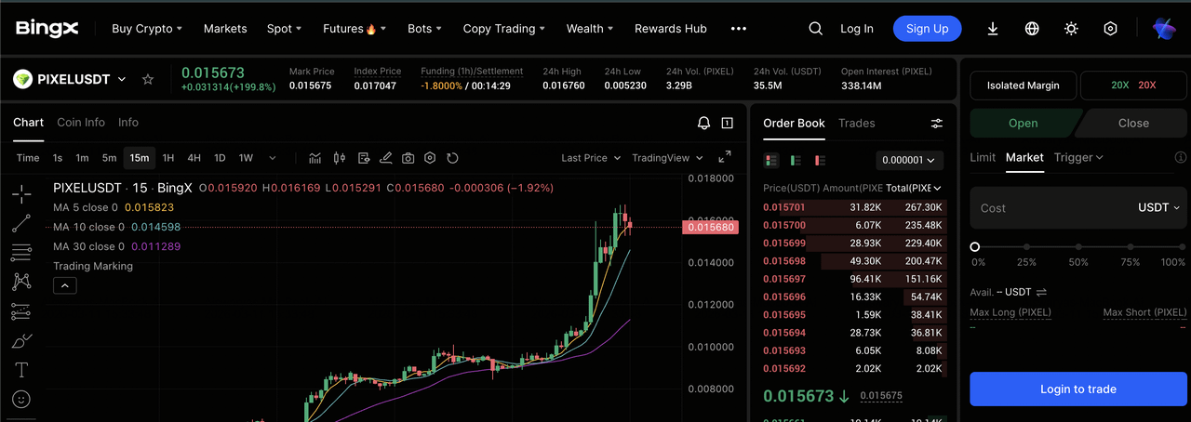Open the 0.000001 price precision dropdown

[910, 160]
